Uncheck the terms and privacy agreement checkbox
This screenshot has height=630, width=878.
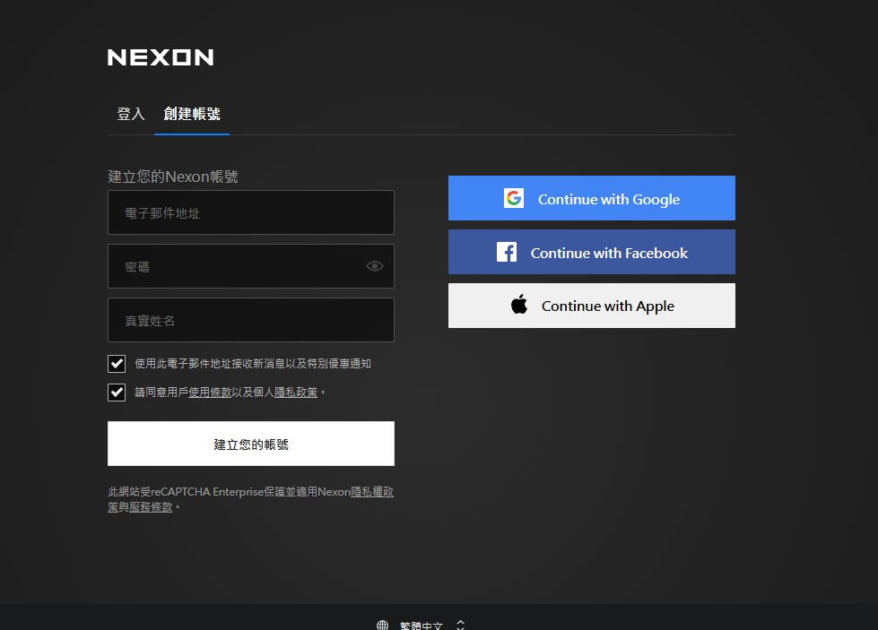pyautogui.click(x=117, y=393)
